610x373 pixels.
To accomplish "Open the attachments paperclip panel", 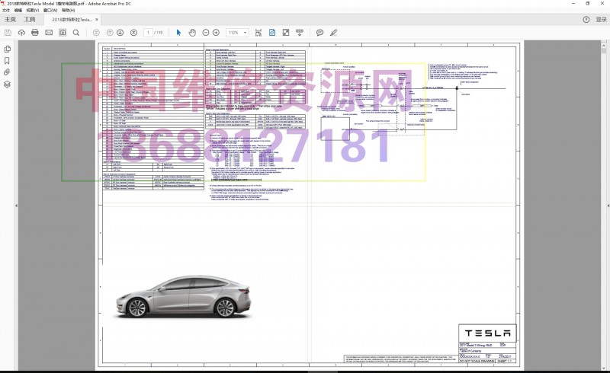I will point(7,72).
